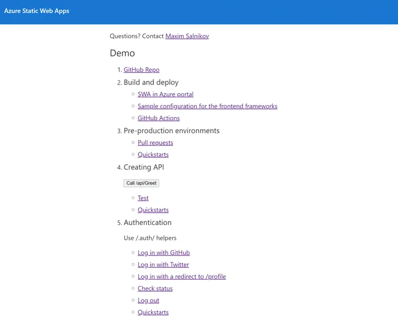Open the Maxim Salnikov contact link
Viewport: 398px width, 320px height.
tap(187, 36)
